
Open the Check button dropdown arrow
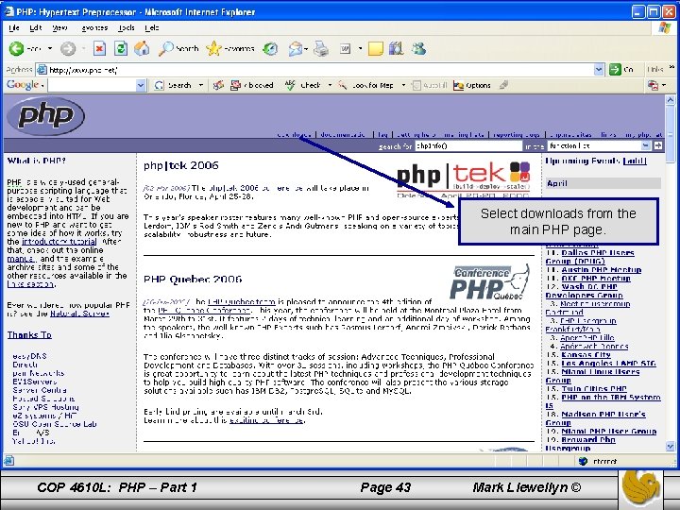[x=330, y=85]
